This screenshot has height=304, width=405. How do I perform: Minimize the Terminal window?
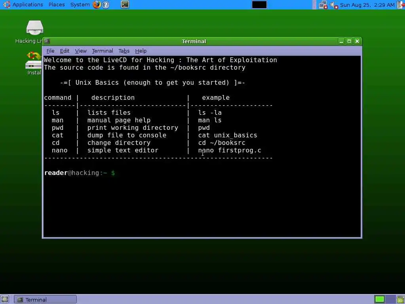pyautogui.click(x=341, y=41)
